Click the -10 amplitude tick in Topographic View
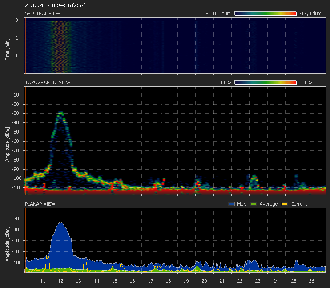Viewport: 330px width, 288px height. (15, 95)
